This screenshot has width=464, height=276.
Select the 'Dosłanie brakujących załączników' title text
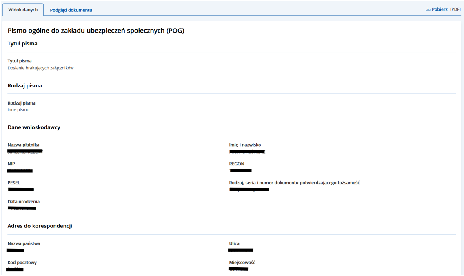coord(40,68)
